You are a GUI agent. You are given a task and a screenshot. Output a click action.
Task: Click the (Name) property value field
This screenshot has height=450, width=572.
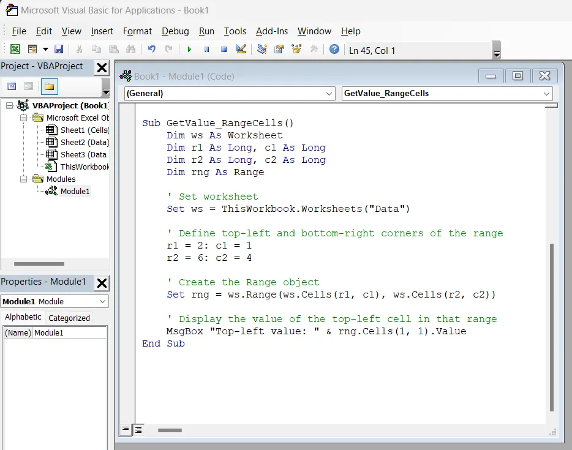tap(70, 332)
